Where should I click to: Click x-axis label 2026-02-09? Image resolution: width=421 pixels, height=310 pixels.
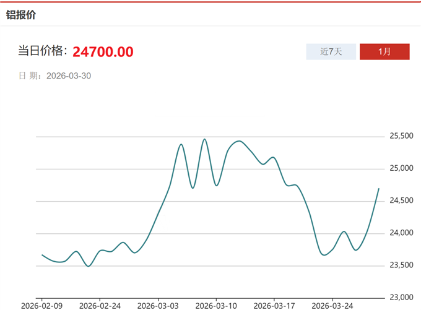pyautogui.click(x=41, y=306)
